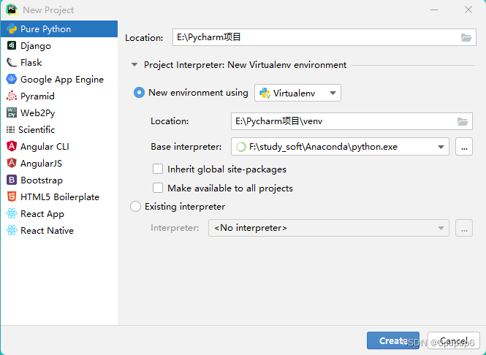Click the Pyramid red icon
Screen dimensions: 486x355
pos(12,96)
